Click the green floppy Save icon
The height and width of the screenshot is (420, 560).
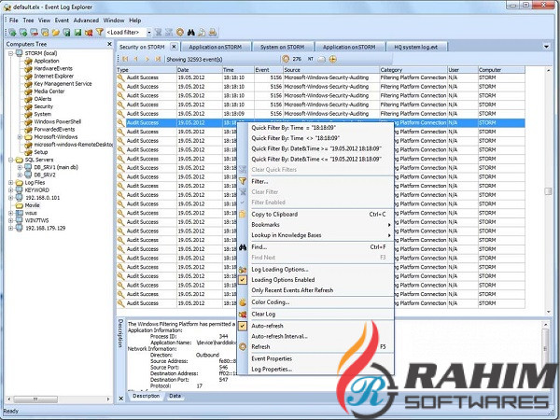(x=77, y=33)
